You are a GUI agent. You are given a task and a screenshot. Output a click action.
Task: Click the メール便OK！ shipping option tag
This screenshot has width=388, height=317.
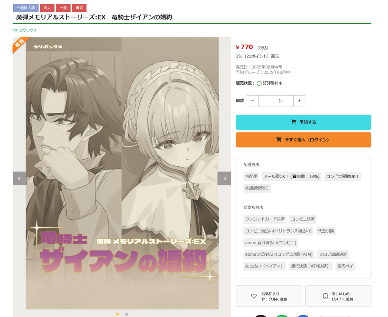[x=291, y=176]
